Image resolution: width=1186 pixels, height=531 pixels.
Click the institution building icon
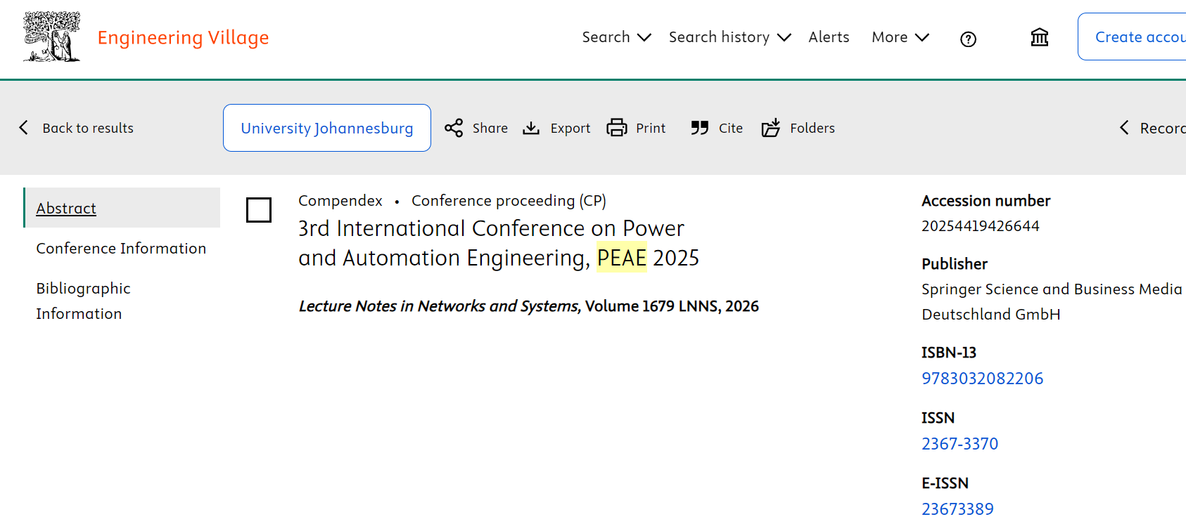1039,37
